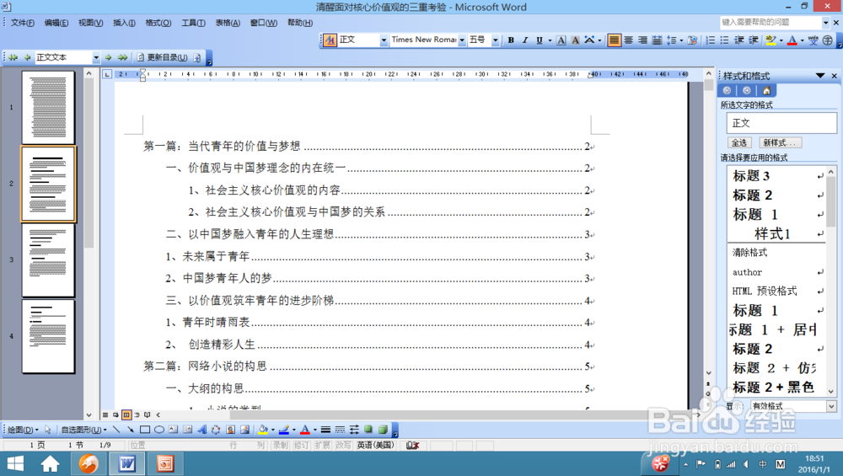Toggle Bold formatting
Screen dimensions: 843x476
pos(511,40)
